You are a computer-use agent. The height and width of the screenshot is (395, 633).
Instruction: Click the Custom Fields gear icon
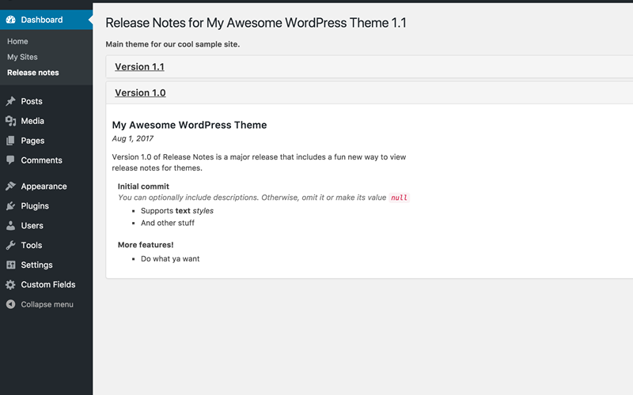(x=10, y=284)
